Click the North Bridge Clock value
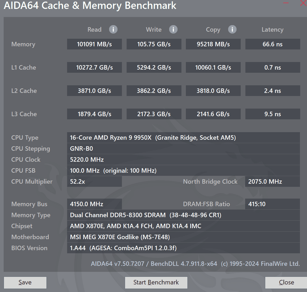 coord(272,182)
